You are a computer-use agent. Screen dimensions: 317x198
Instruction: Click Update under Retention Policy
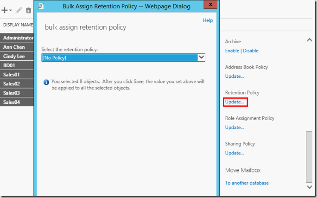point(234,102)
